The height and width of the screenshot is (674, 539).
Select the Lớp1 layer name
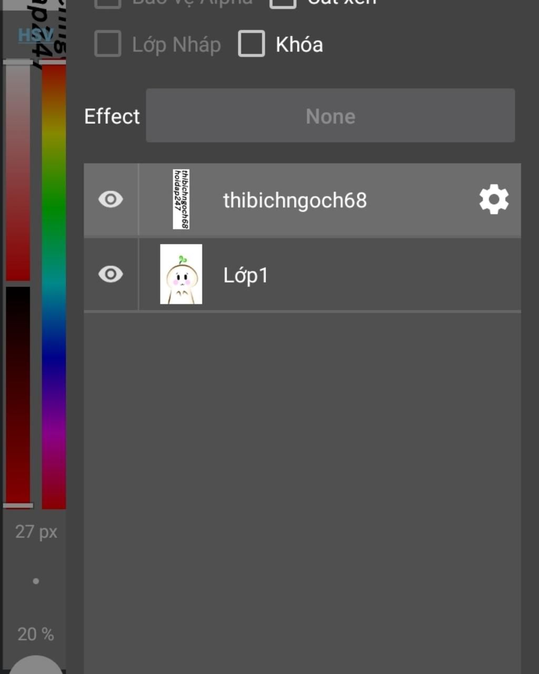coord(245,275)
